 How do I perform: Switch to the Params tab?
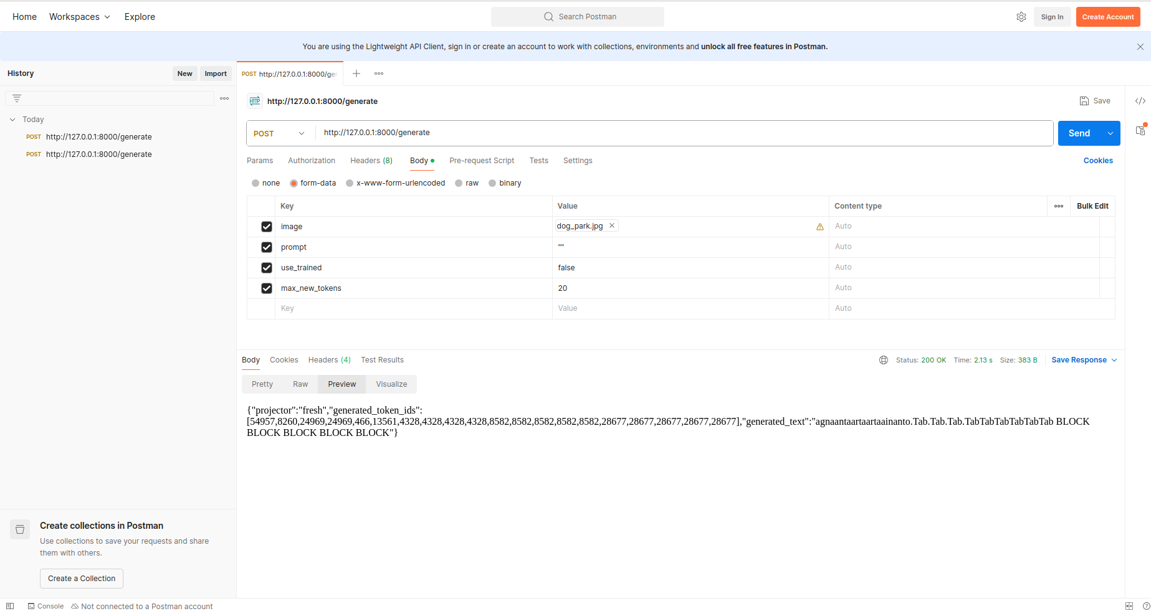pos(260,161)
